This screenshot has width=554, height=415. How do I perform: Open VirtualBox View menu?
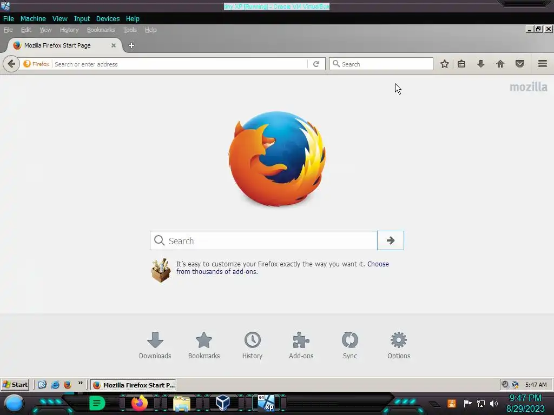(x=60, y=19)
